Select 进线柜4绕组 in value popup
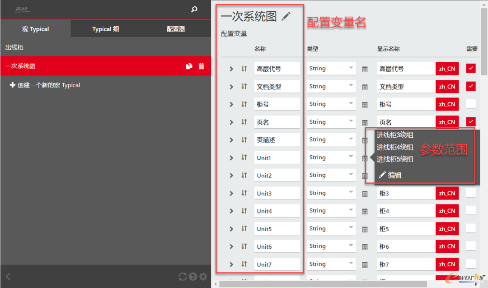Screen dimensions: 488x288 click(395, 147)
